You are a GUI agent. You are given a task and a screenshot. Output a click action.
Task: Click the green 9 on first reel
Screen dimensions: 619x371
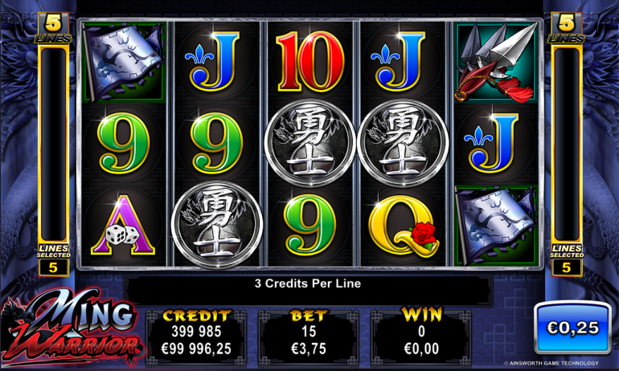[x=124, y=143]
